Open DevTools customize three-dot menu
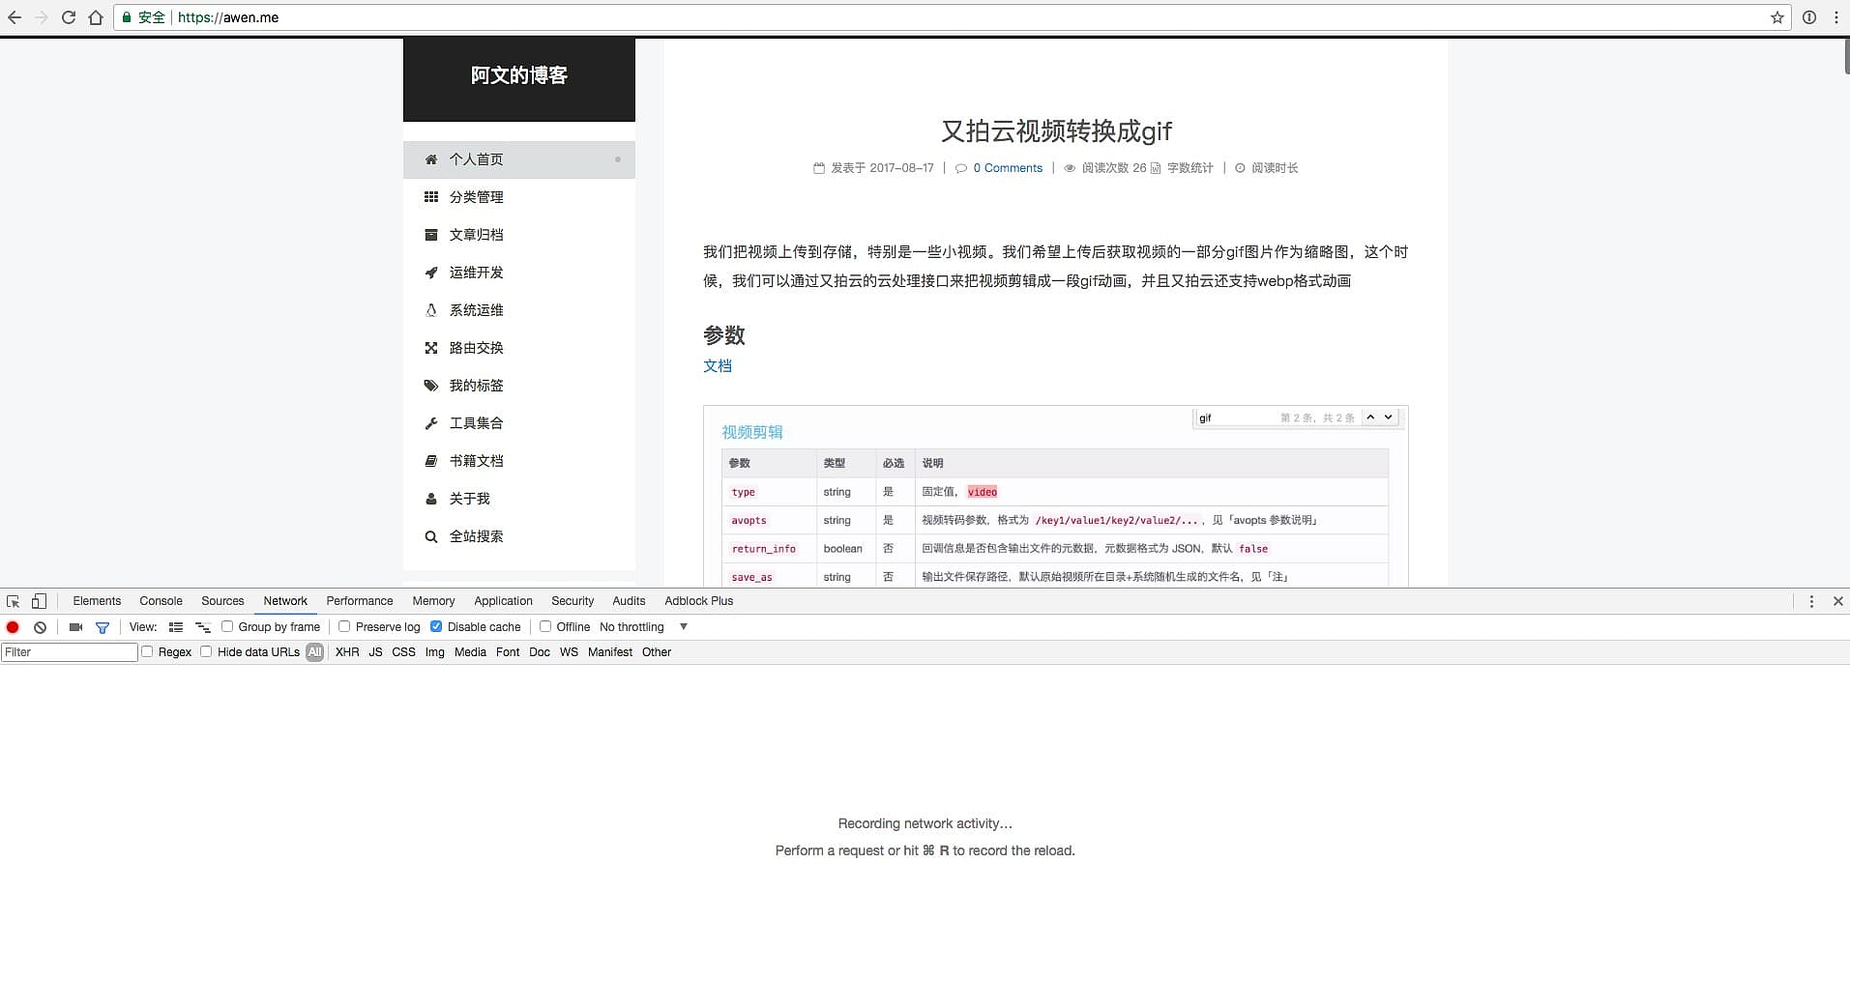Image resolution: width=1850 pixels, height=1007 pixels. 1811,601
